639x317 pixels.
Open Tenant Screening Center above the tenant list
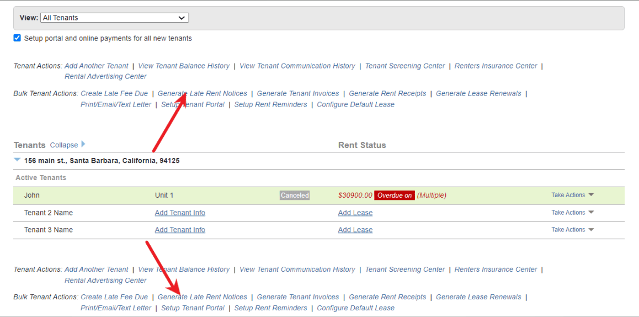pyautogui.click(x=404, y=66)
